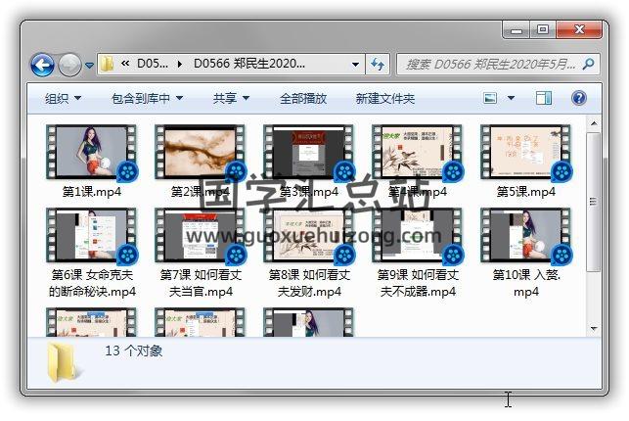Click the Forward navigation arrow button

(69, 66)
